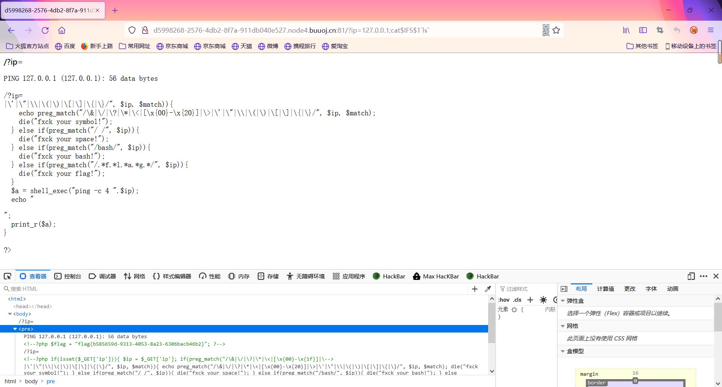Open the 内存 memory tab

239,277
